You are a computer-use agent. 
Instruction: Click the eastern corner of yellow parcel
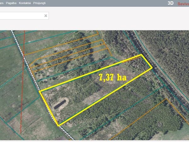(x=152, y=67)
